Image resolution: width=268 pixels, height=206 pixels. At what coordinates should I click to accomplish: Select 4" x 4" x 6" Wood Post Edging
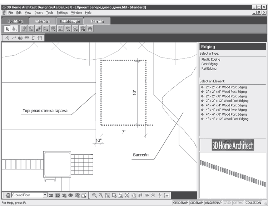point(226,110)
